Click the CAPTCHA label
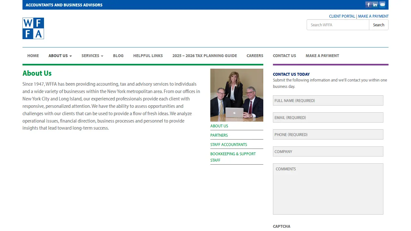This screenshot has height=231, width=411. pos(282,226)
